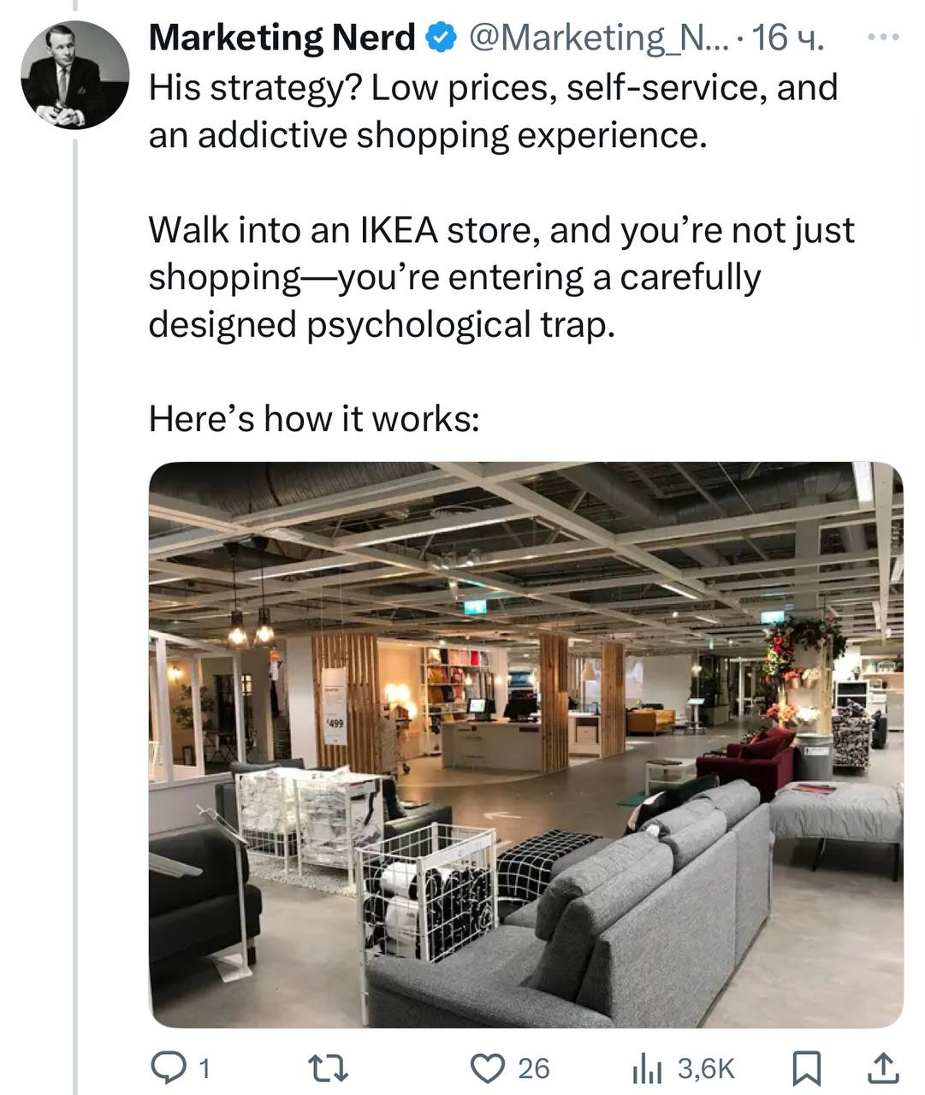The image size is (925, 1095).
Task: Click the vertical thread line below the avatar
Action: 75,599
